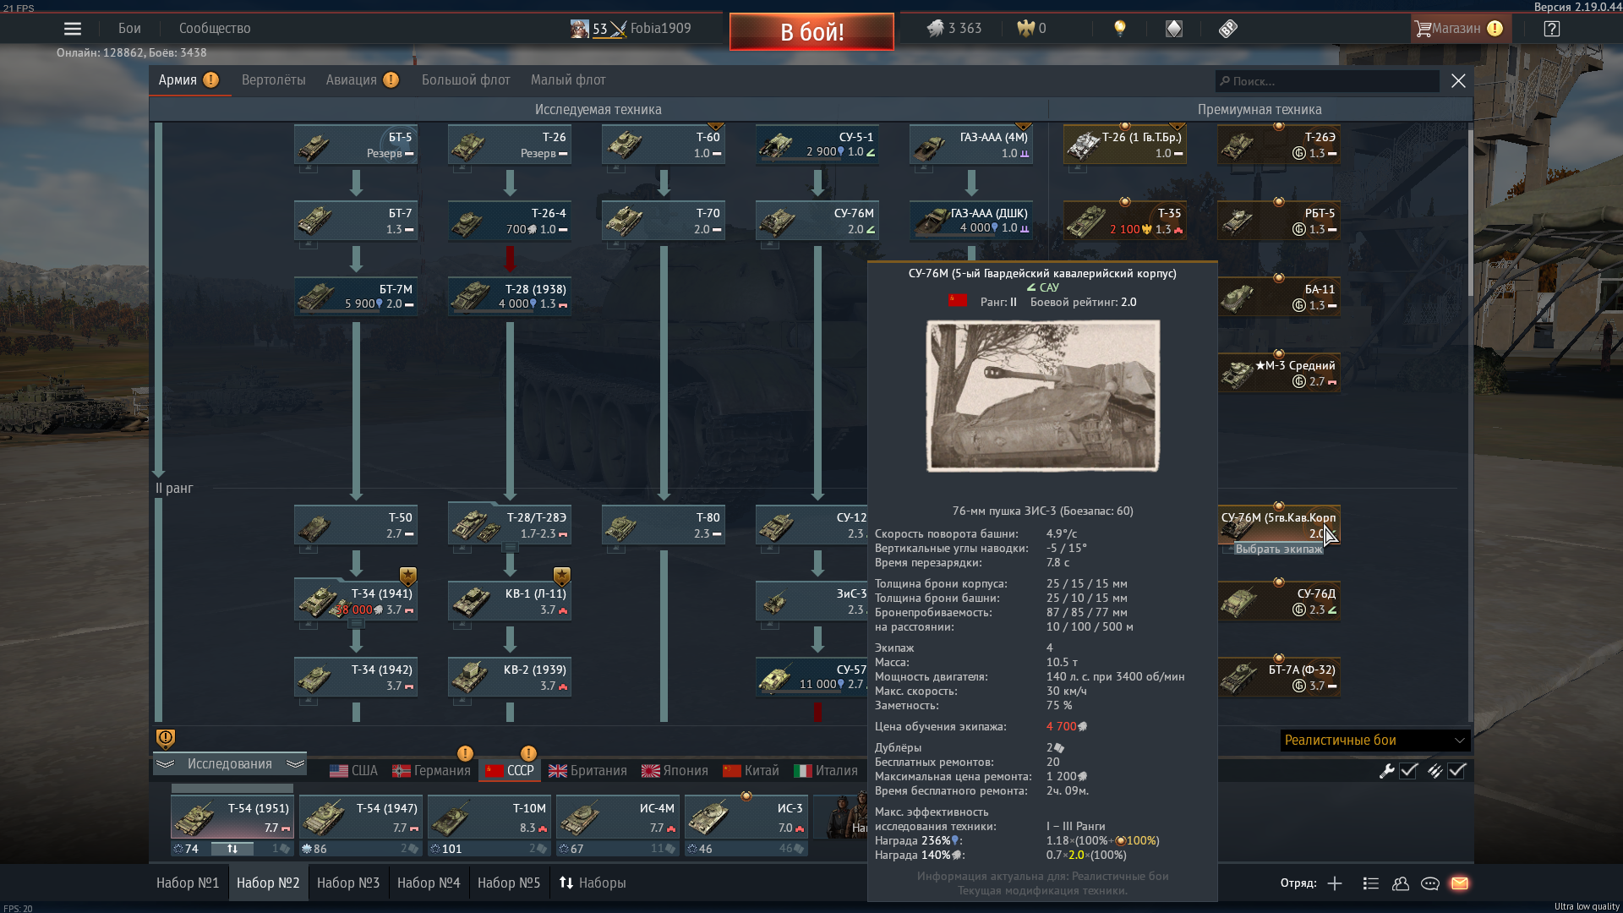Open the player profile avatar Fobia1909
This screenshot has width=1623, height=913.
click(579, 29)
